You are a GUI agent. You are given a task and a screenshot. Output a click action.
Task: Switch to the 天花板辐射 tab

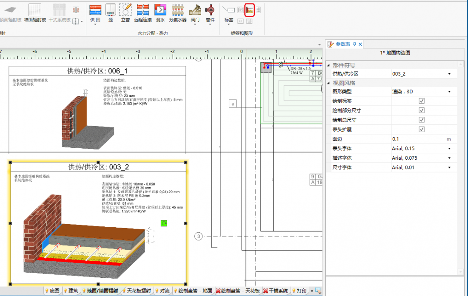138,291
